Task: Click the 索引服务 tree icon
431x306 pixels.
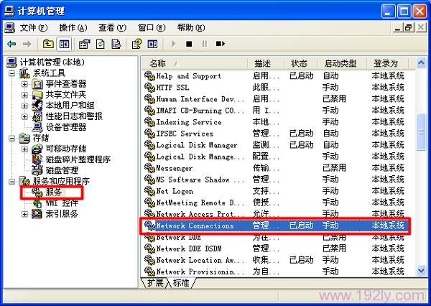Action: pos(37,214)
